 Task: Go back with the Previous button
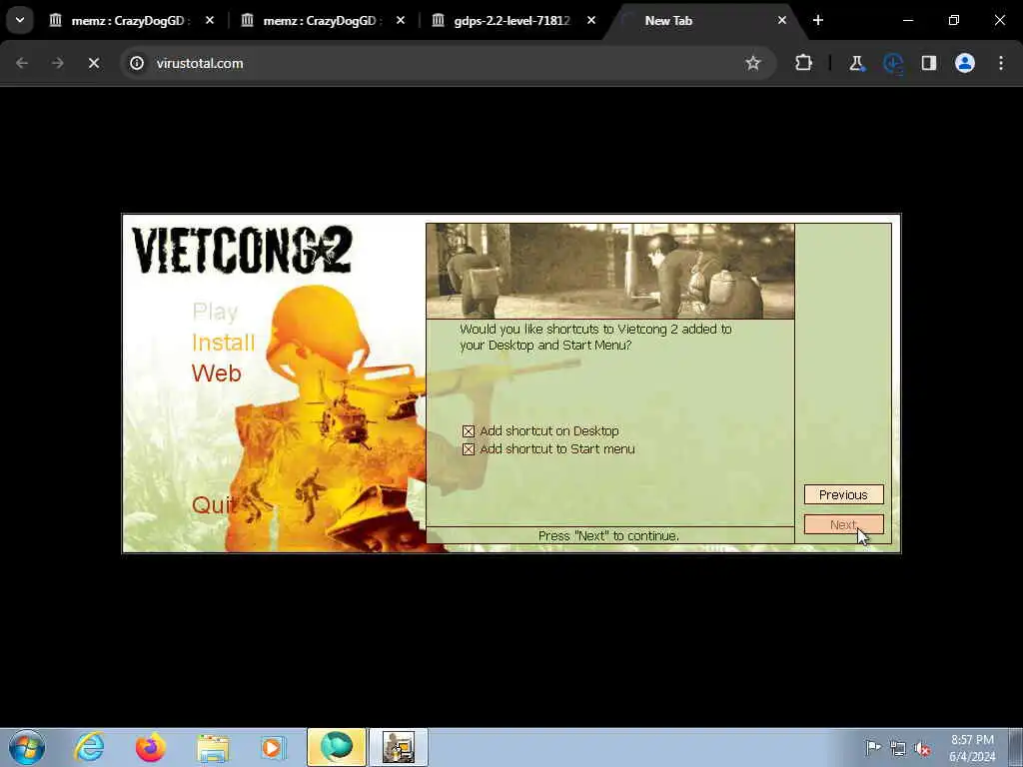[x=843, y=494]
